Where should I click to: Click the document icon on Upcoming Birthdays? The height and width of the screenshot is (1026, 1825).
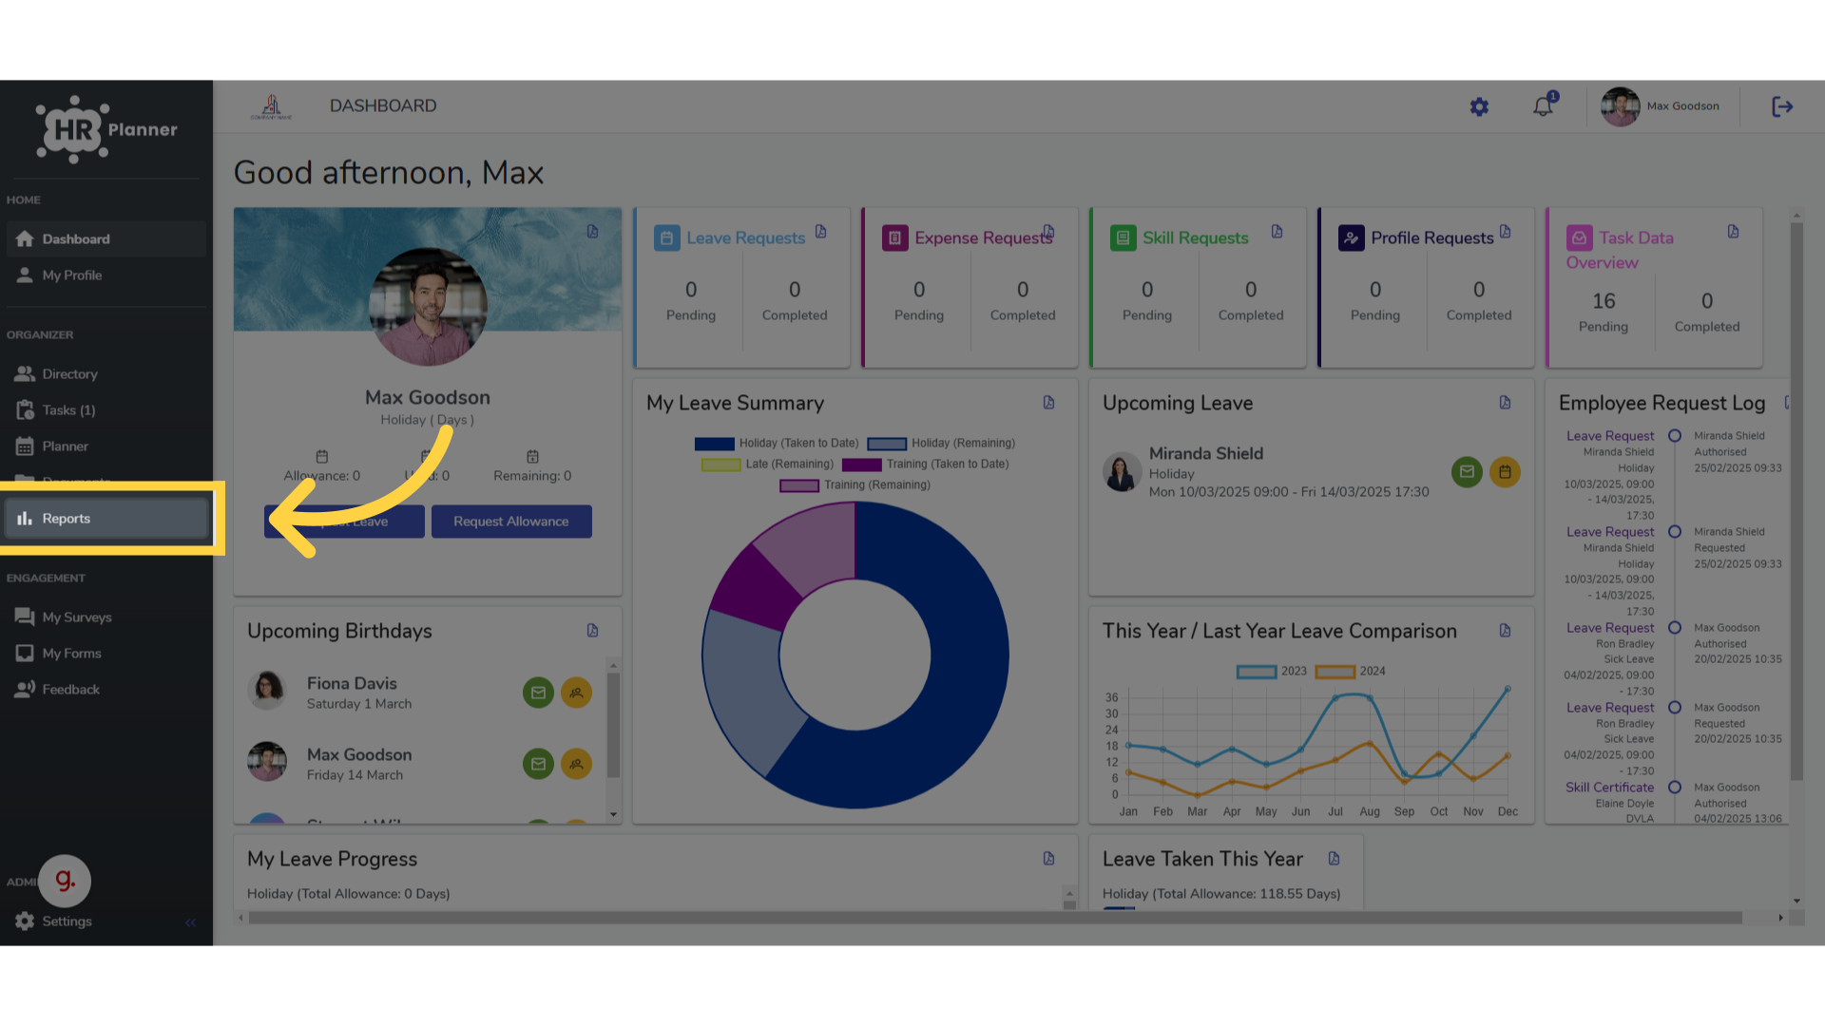pos(593,631)
